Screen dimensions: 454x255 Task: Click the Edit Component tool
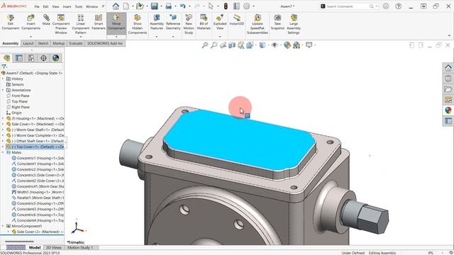[x=11, y=22]
